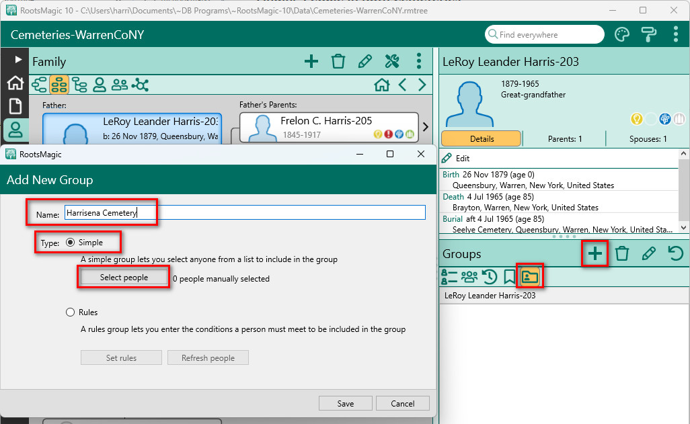The height and width of the screenshot is (424, 690).
Task: Open the Parents: 1 tab
Action: 565,139
